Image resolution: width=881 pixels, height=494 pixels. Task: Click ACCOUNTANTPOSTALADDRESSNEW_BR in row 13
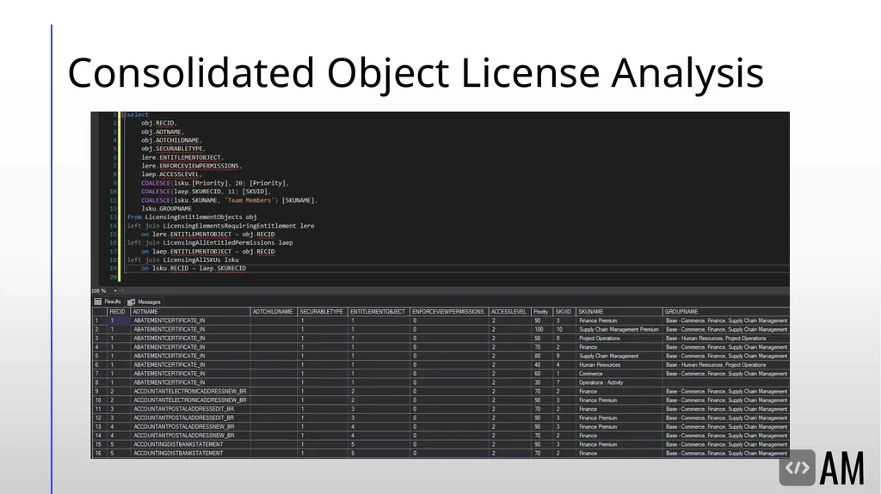190,427
